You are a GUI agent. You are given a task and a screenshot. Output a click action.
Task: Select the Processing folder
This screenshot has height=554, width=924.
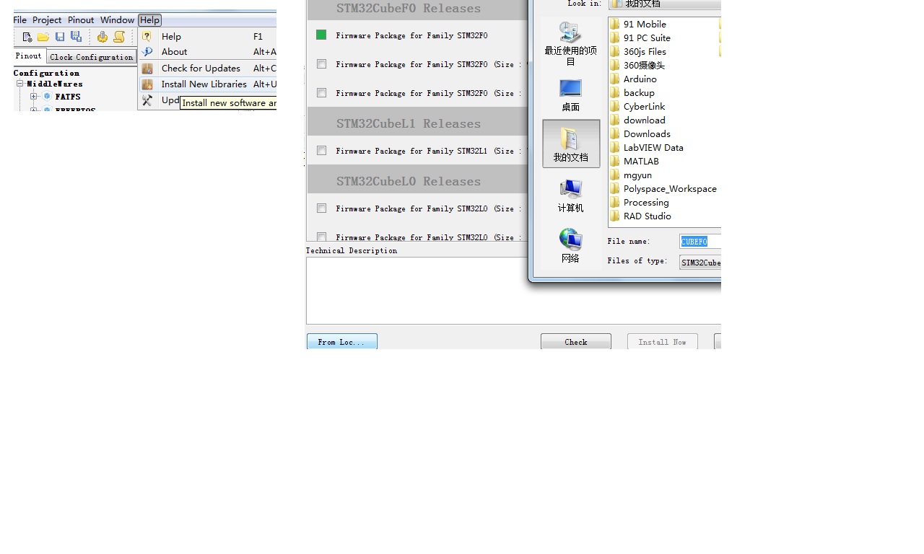click(x=639, y=203)
